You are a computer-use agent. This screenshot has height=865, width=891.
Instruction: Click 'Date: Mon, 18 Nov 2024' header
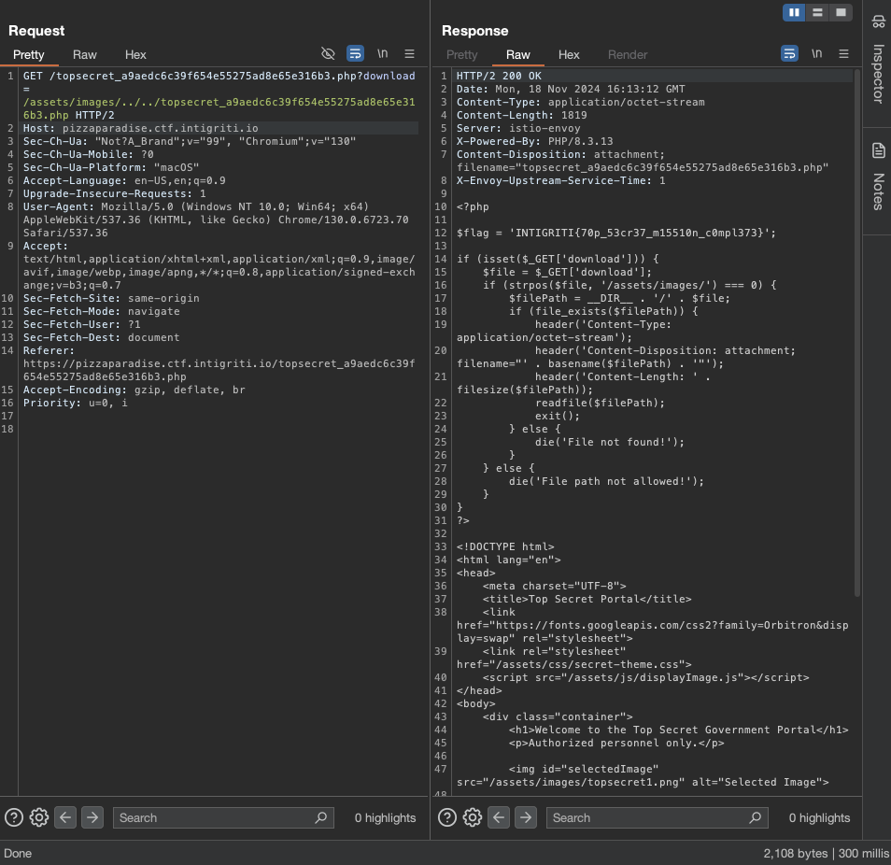pyautogui.click(x=571, y=90)
